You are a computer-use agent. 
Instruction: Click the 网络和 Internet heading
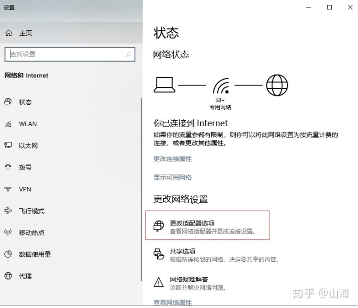click(x=26, y=76)
